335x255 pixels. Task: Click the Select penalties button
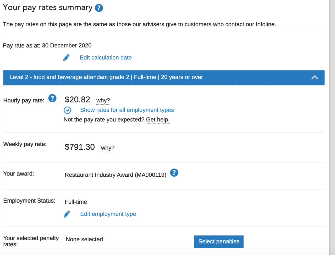pos(219,242)
